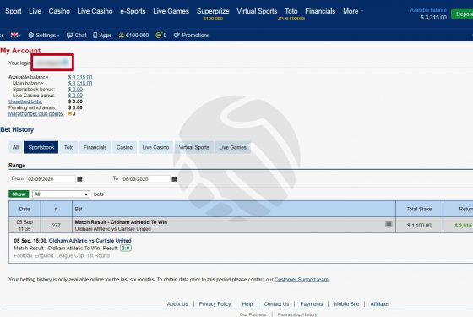The height and width of the screenshot is (317, 473).
Task: Open the calendar icon beside To date
Action: (x=174, y=179)
